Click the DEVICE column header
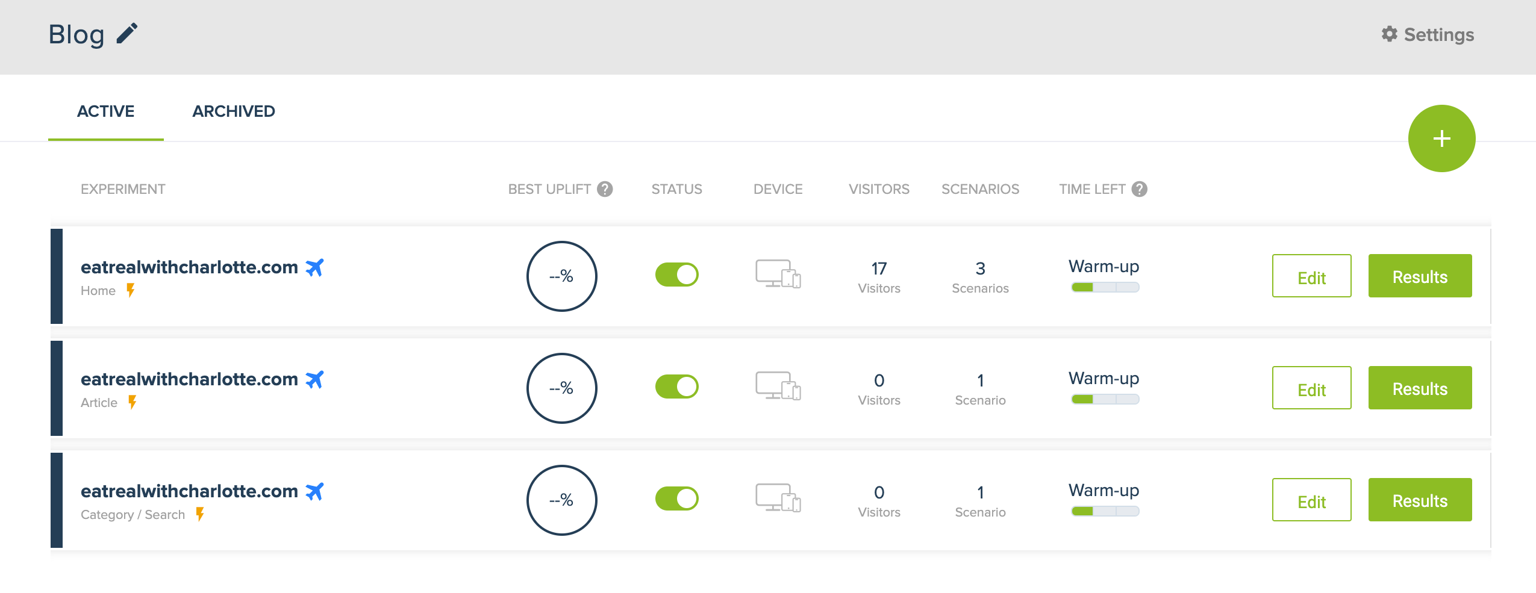Screen dimensions: 1536x593 (778, 189)
